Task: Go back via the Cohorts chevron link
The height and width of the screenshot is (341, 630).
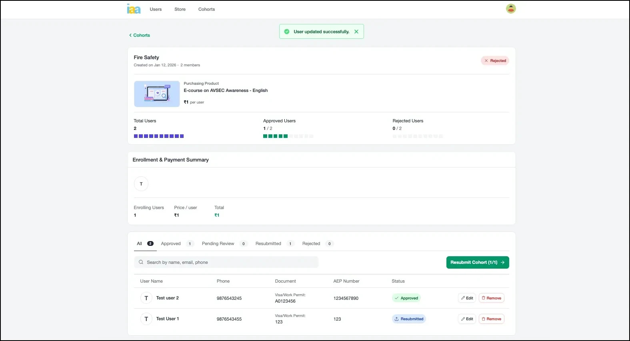Action: pyautogui.click(x=140, y=35)
